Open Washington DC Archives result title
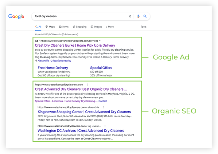This screenshot has height=154, width=218. [81, 131]
